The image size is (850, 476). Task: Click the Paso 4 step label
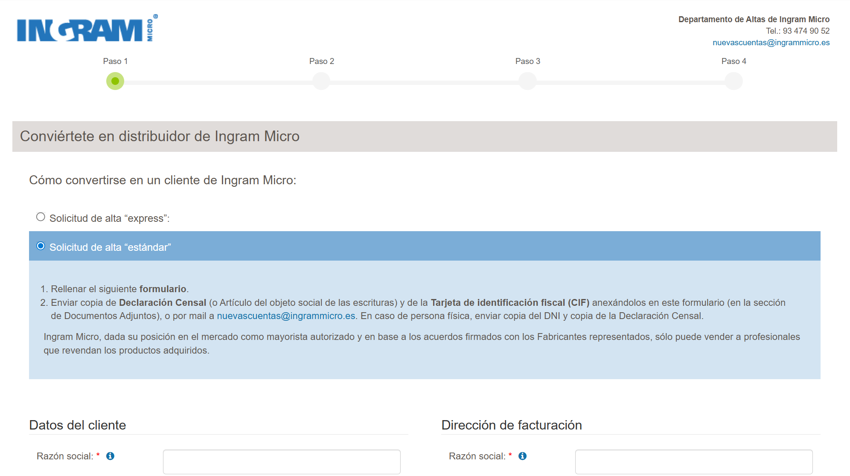point(733,61)
